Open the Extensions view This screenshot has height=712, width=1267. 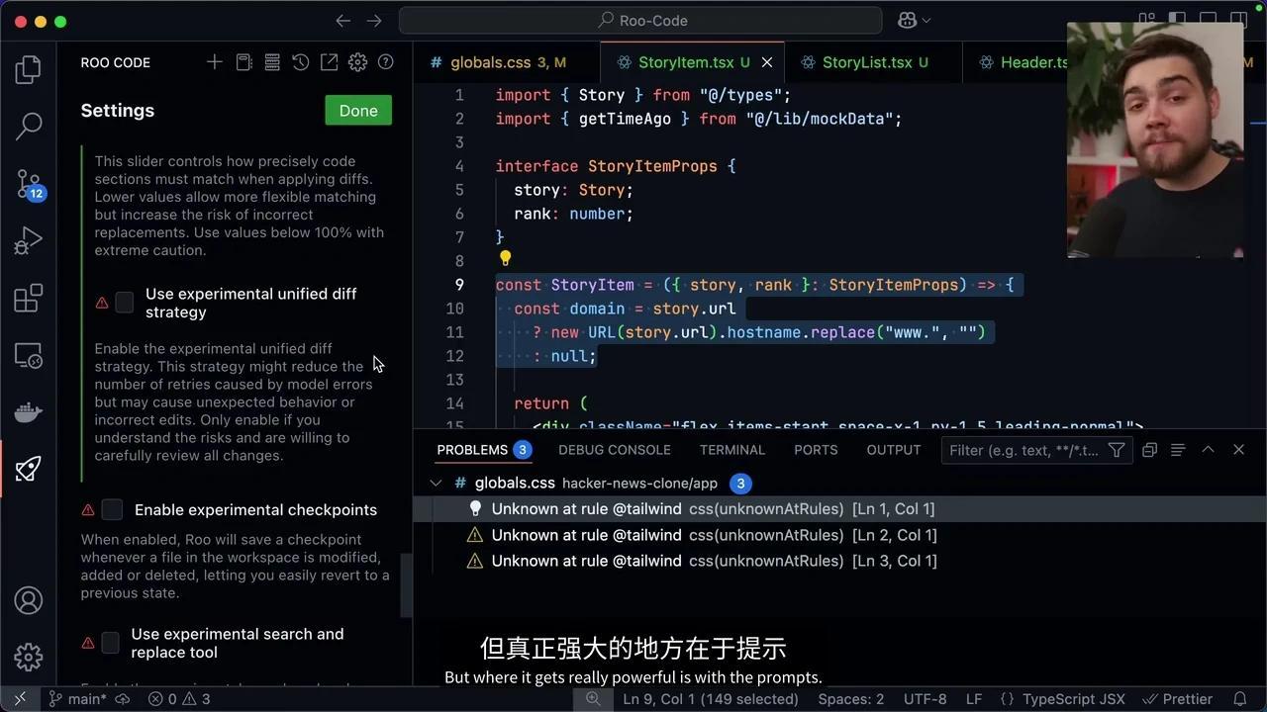pos(29,298)
